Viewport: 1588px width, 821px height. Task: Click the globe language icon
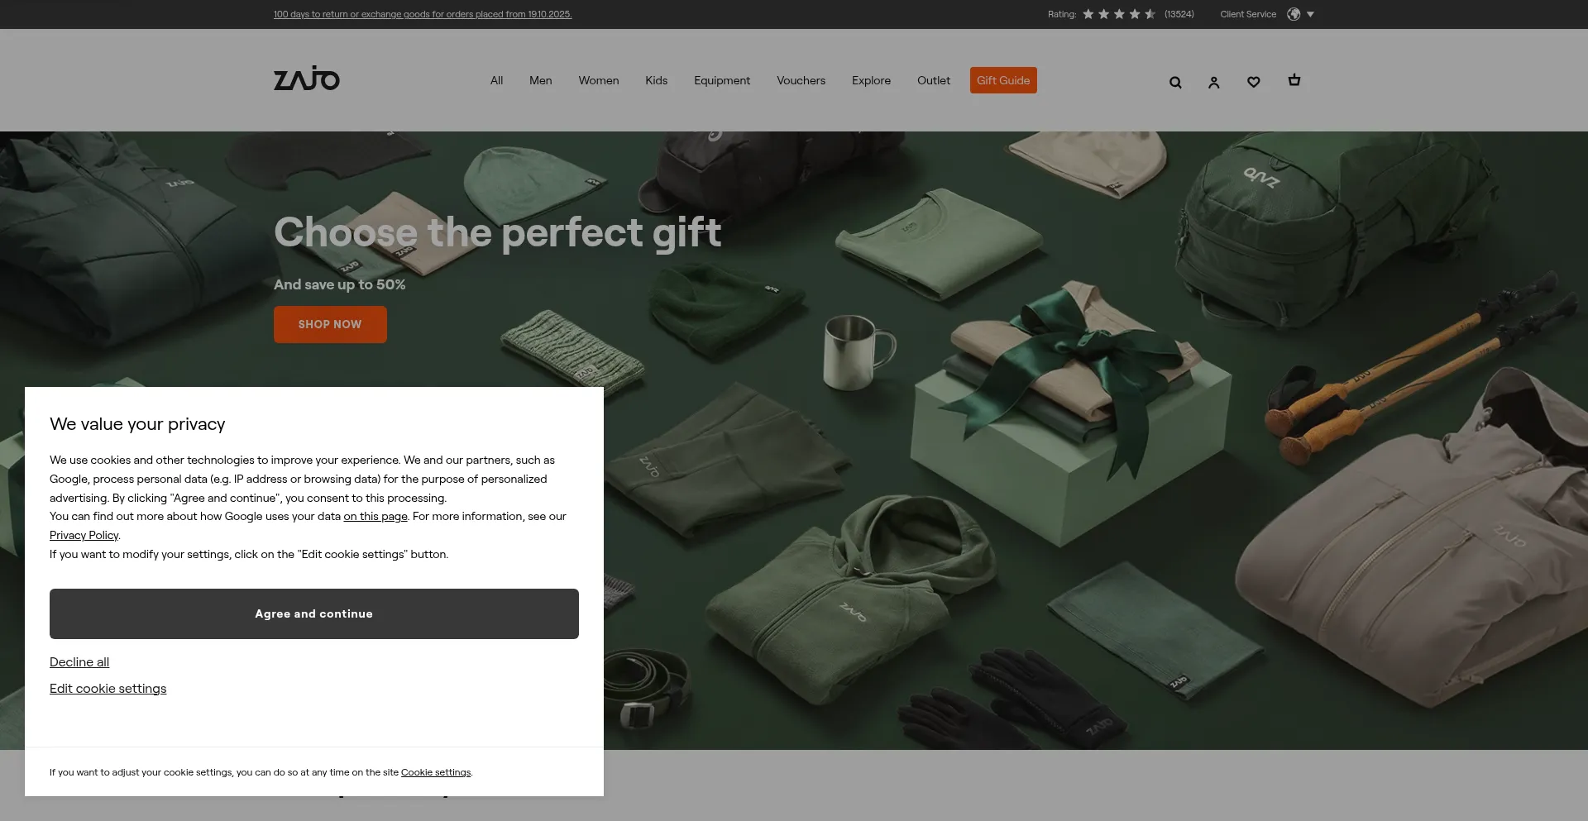click(x=1294, y=14)
